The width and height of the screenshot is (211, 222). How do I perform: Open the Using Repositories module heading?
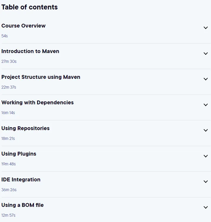pyautogui.click(x=25, y=128)
